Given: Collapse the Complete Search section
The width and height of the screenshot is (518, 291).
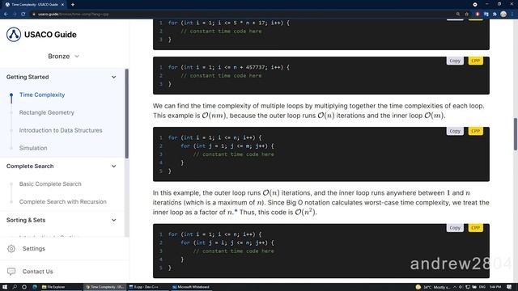Looking at the screenshot, I should [x=113, y=166].
